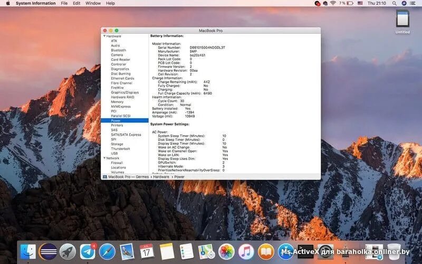Select Locations under Network
This screenshot has height=264, width=422.
tap(118, 167)
